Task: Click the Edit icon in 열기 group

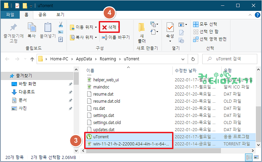Action: 181,33
